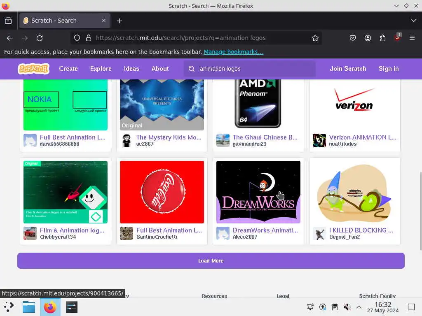
Task: Click ac2867 user avatar
Action: click(127, 140)
